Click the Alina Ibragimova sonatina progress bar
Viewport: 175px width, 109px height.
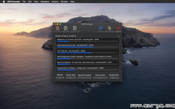coord(88,59)
